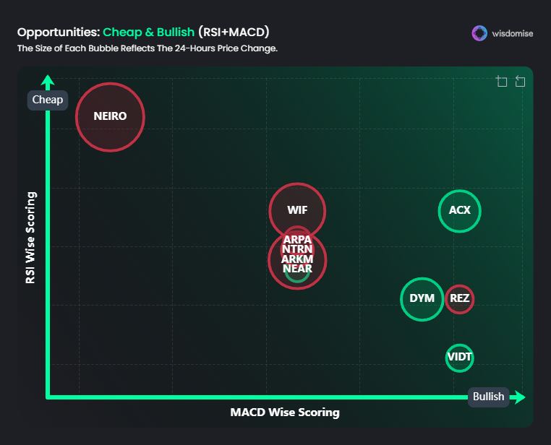Click the ARPA label in cluster
The height and width of the screenshot is (445, 551).
(x=297, y=240)
